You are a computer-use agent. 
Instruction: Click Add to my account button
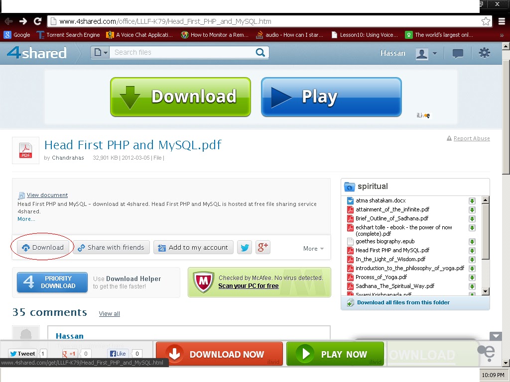coord(194,248)
